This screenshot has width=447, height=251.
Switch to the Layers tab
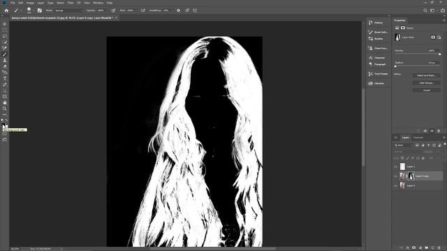405,138
